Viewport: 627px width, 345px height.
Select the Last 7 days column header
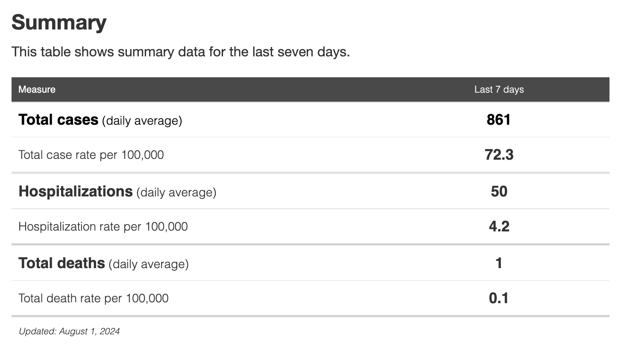[499, 90]
